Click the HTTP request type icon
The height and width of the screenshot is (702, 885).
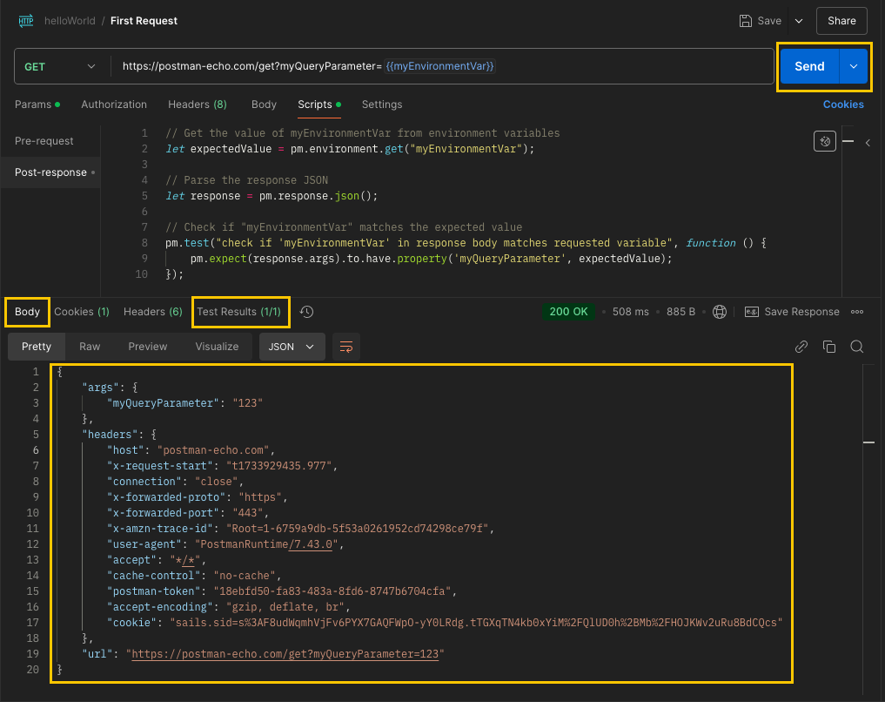(x=26, y=21)
